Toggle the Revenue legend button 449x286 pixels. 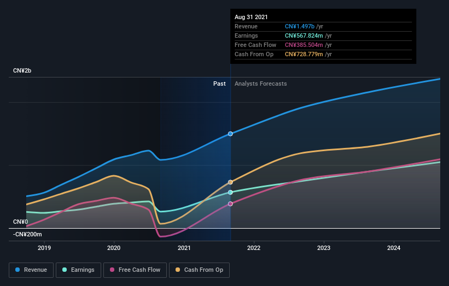tap(31, 270)
